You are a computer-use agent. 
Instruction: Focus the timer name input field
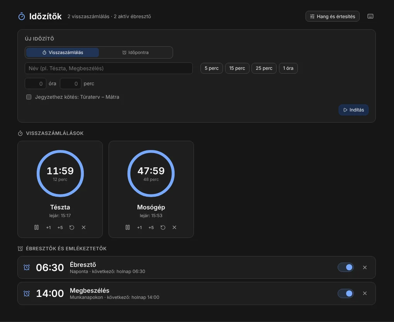[x=109, y=68]
